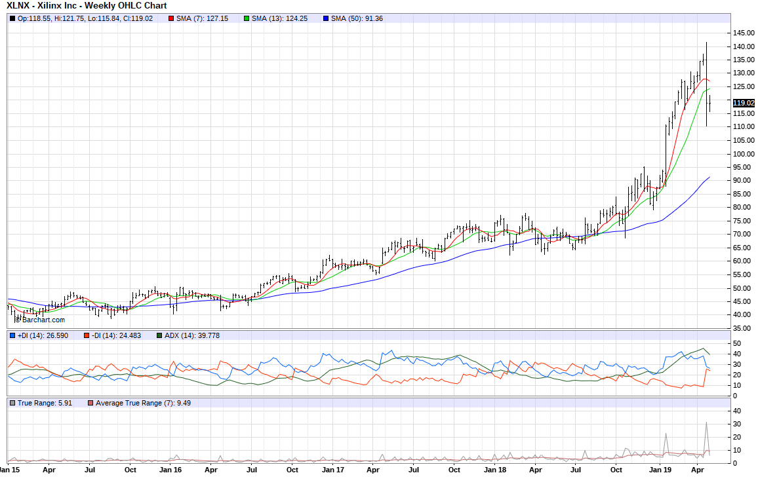Click the 145.00 price axis label
This screenshot has width=758, height=490.
(744, 33)
